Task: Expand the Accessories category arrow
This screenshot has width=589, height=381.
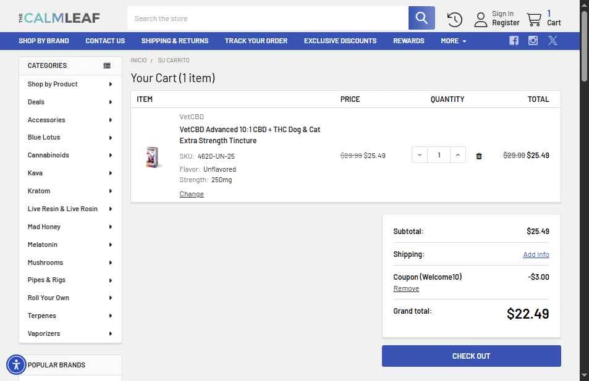Action: 111,120
